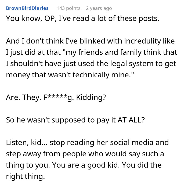Screen dimensions: 188x184
Task: Open the BrownBirdDiaries user profile
Action: 27,8
